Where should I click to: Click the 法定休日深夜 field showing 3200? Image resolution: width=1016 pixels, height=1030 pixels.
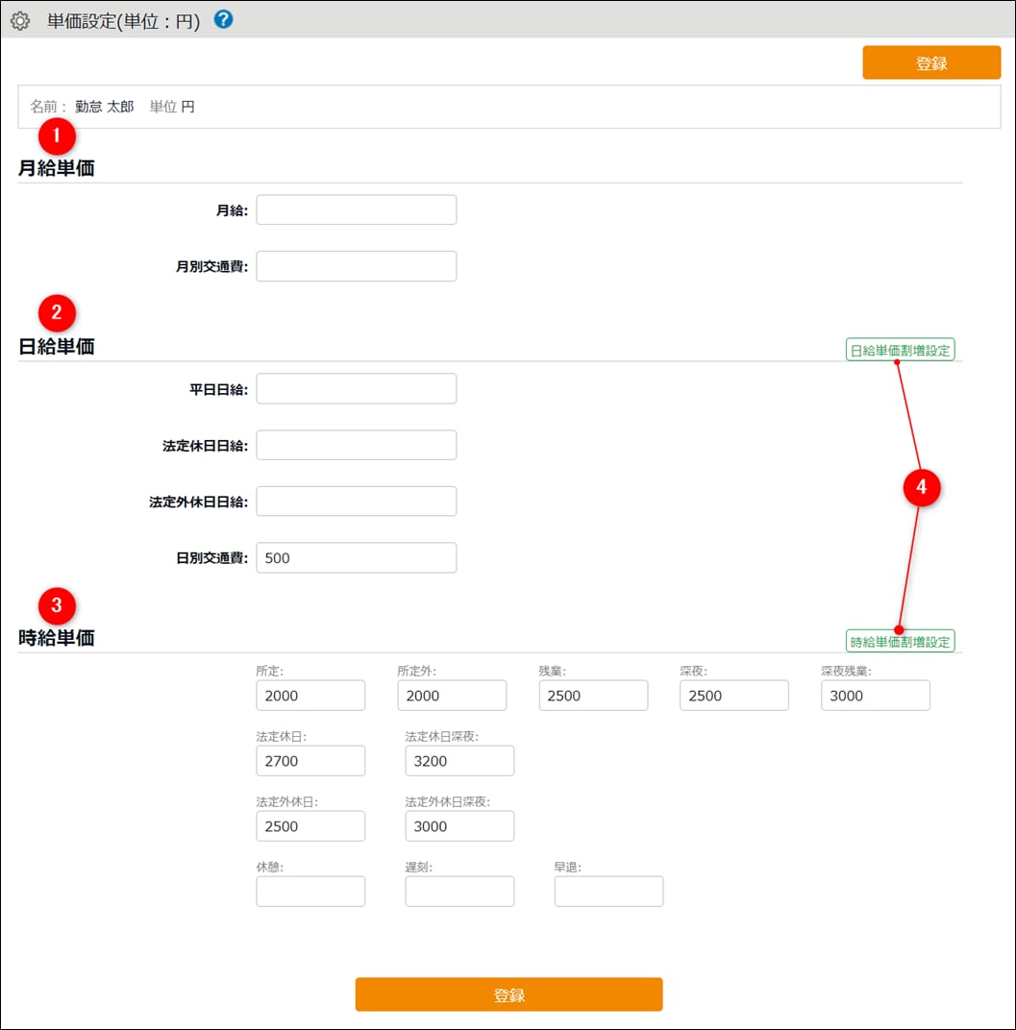459,761
